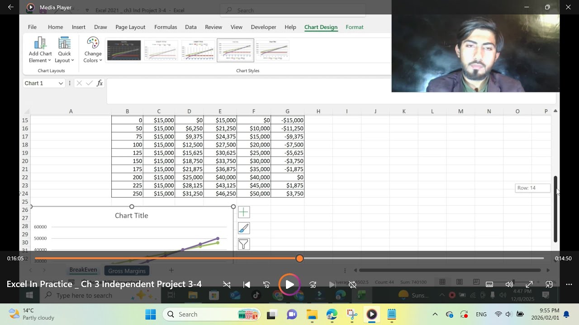This screenshot has width=579, height=325.
Task: Switch to the Formulas tab
Action: (x=166, y=27)
